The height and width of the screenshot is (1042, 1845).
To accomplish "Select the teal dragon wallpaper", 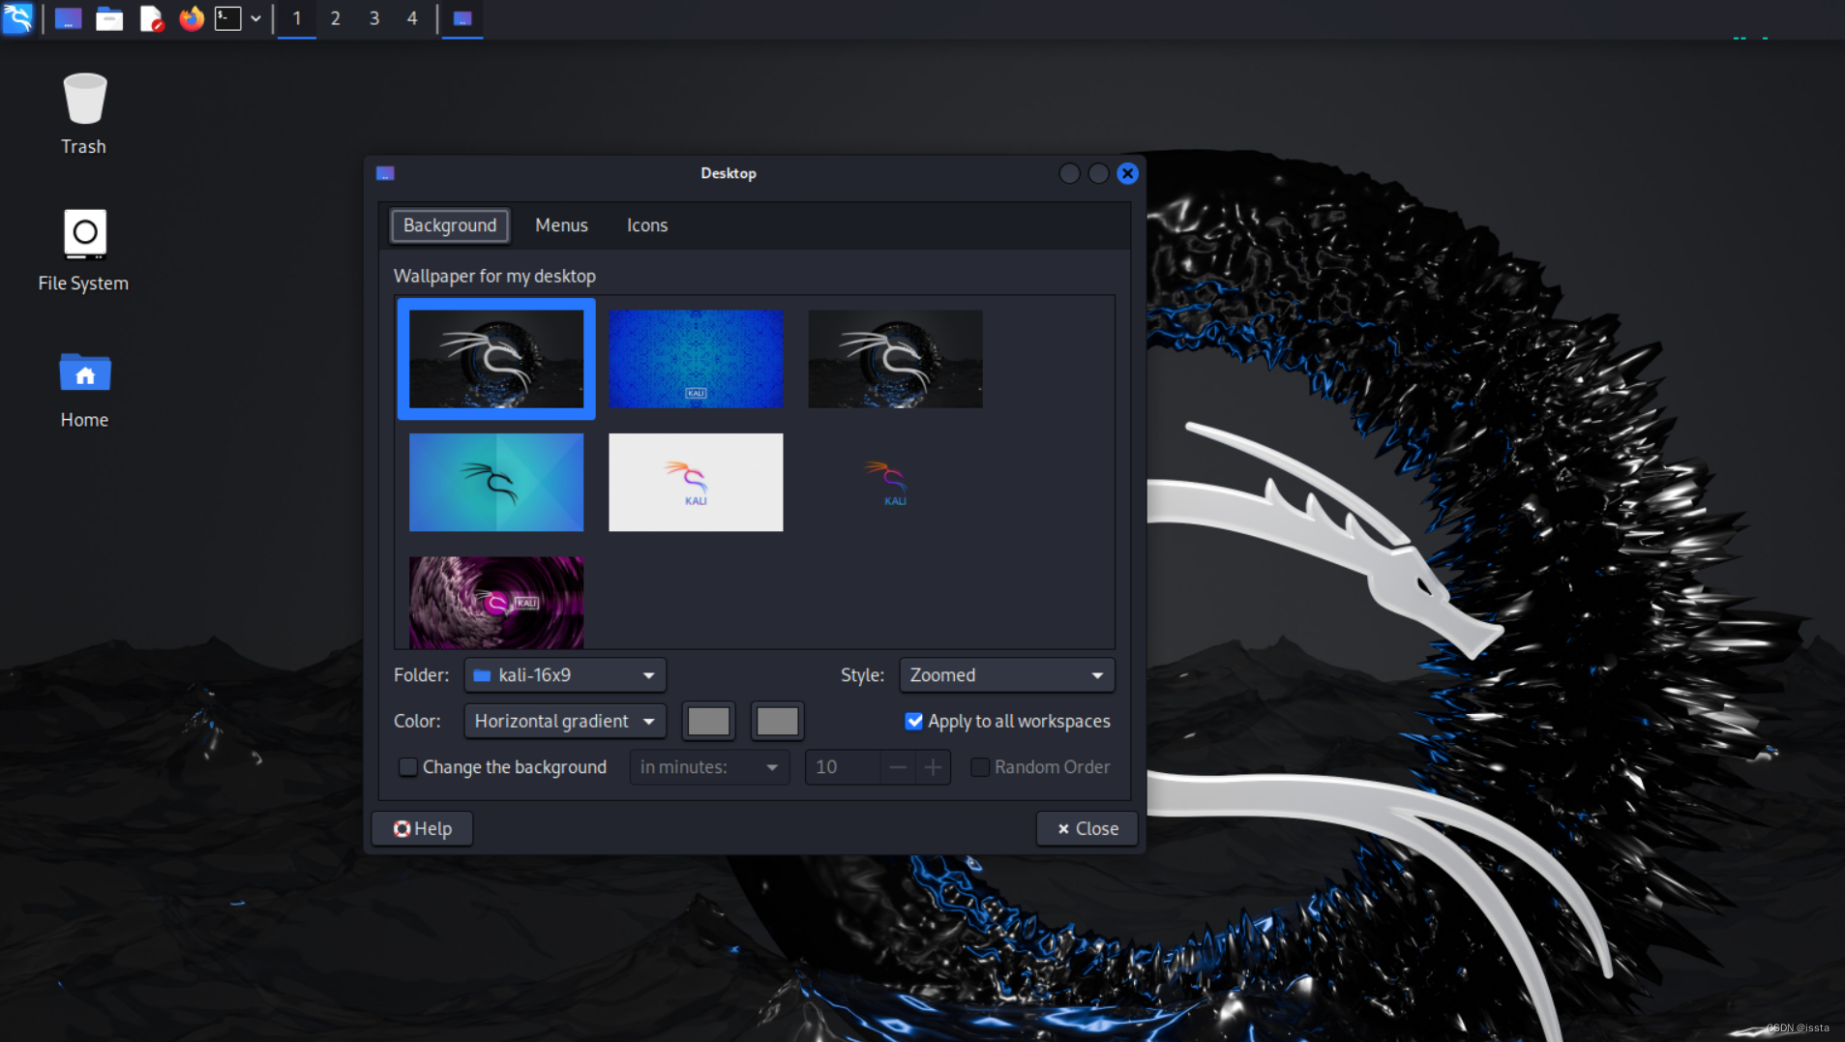I will coord(496,482).
